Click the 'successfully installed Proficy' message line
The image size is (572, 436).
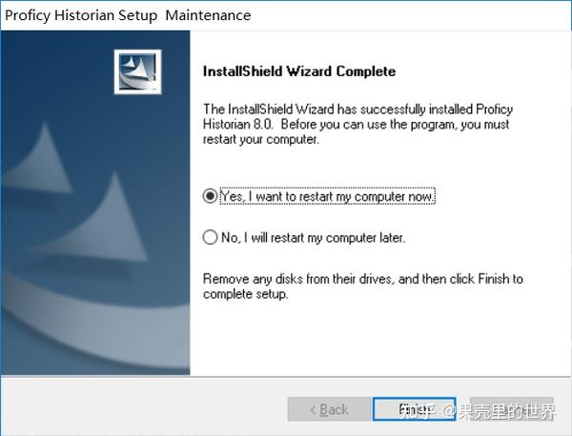tap(357, 109)
